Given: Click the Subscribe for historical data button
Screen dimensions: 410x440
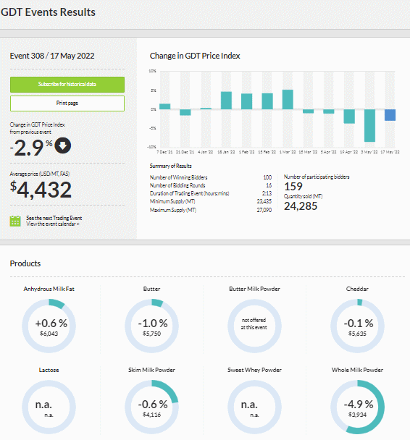Looking at the screenshot, I should [67, 85].
